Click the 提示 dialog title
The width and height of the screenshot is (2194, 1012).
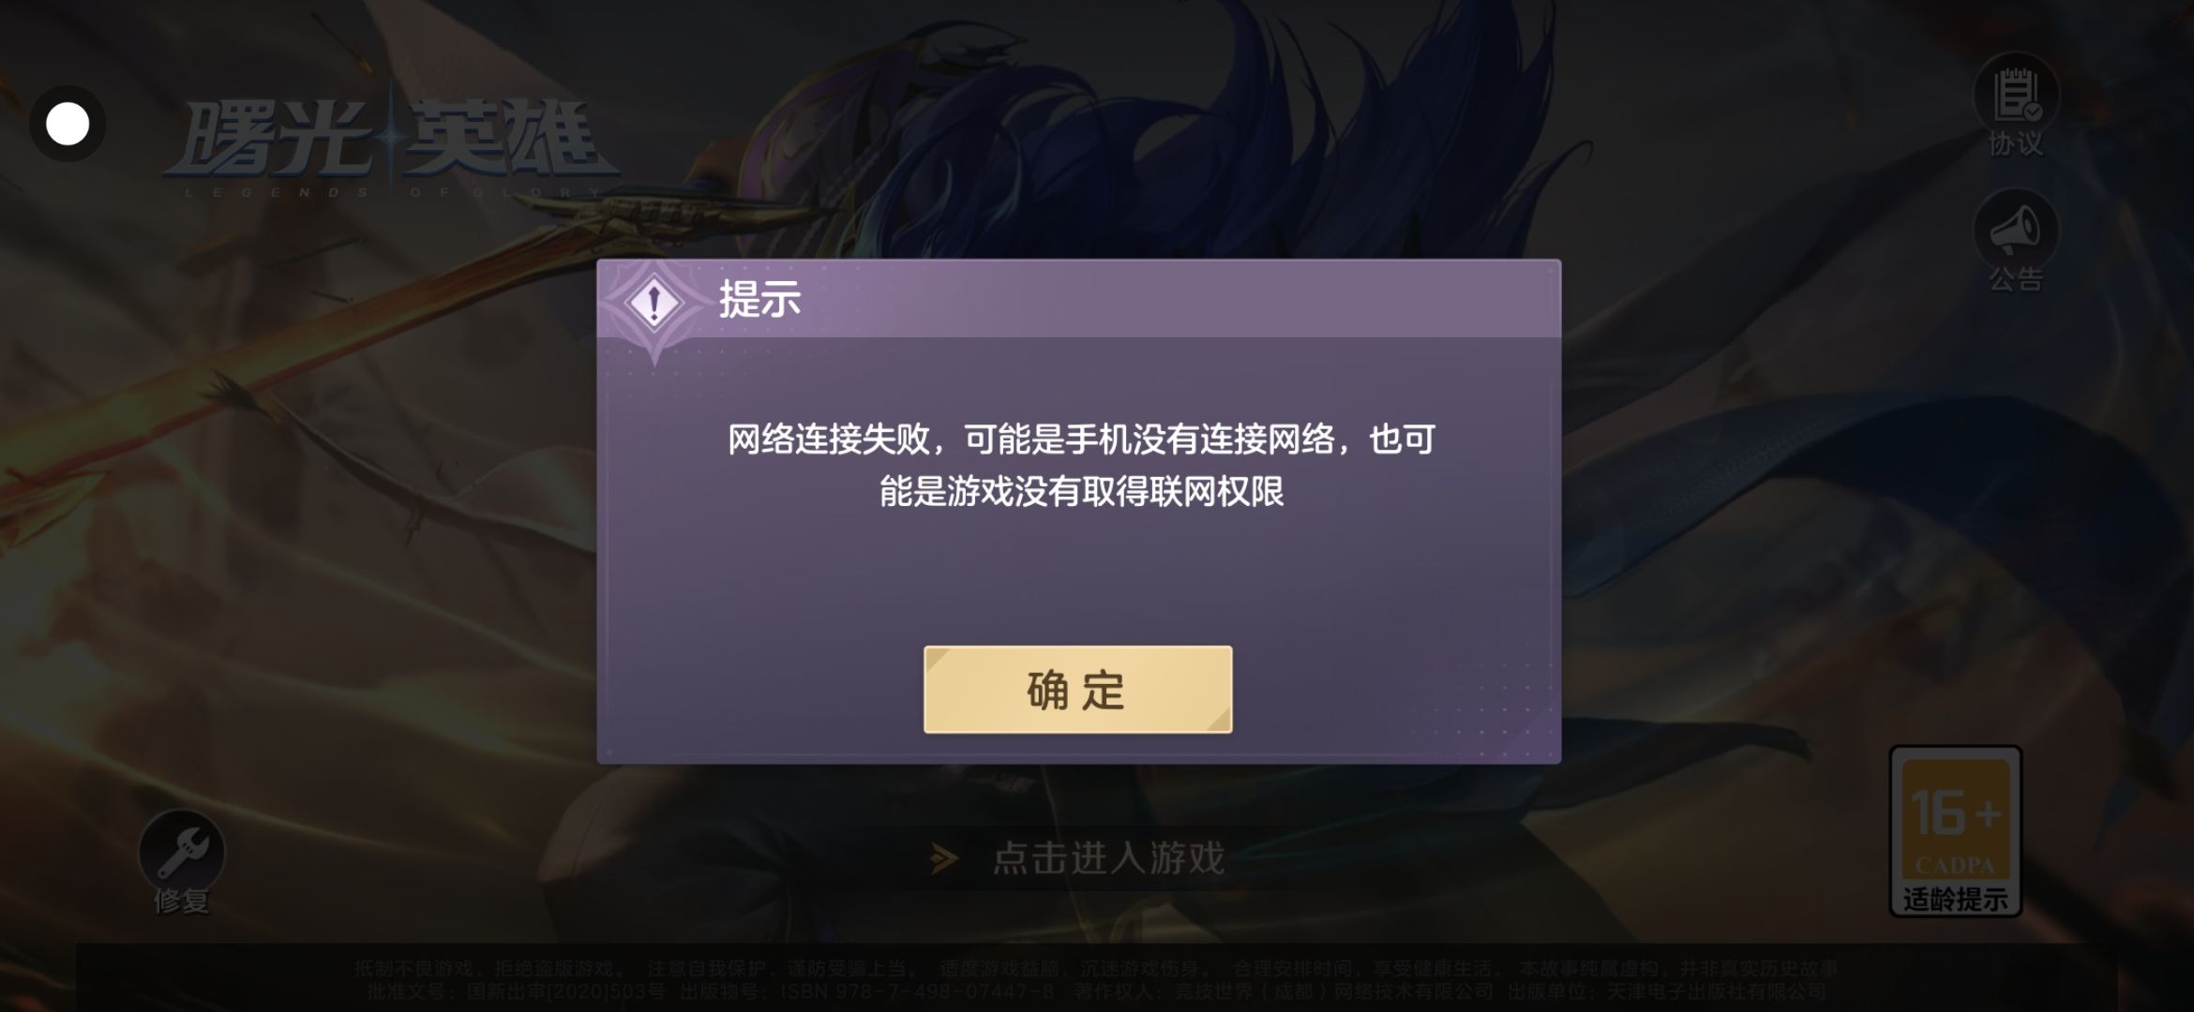pos(759,300)
